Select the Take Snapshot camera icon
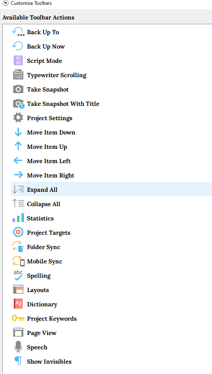This screenshot has width=212, height=374. (18, 90)
